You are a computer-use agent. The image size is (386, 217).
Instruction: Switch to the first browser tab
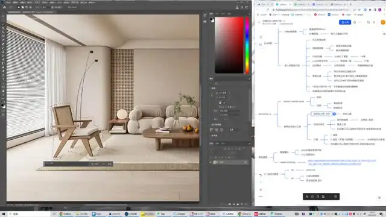(x=265, y=4)
